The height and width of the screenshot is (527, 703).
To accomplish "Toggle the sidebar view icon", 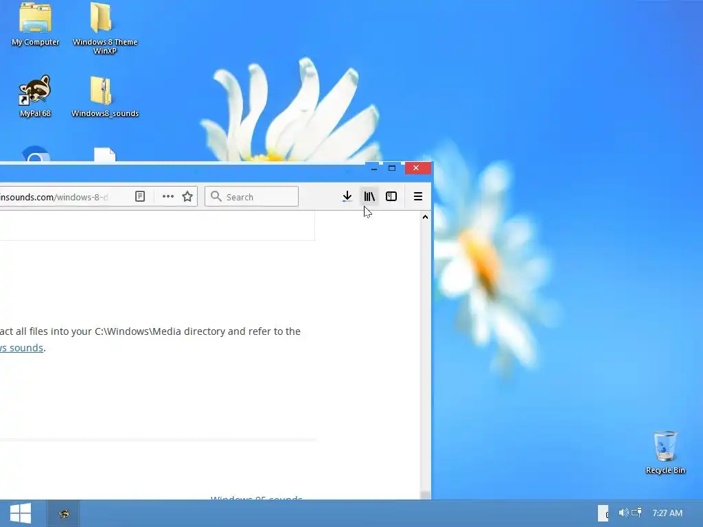I will point(391,196).
